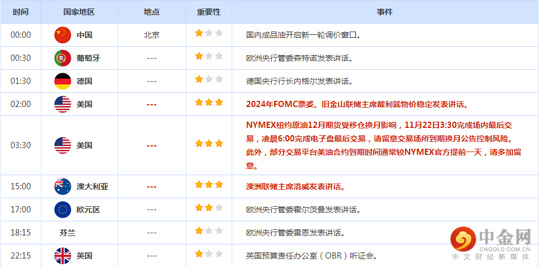Click the 18:15 time cell
This screenshot has width=539, height=267.
coord(21,233)
